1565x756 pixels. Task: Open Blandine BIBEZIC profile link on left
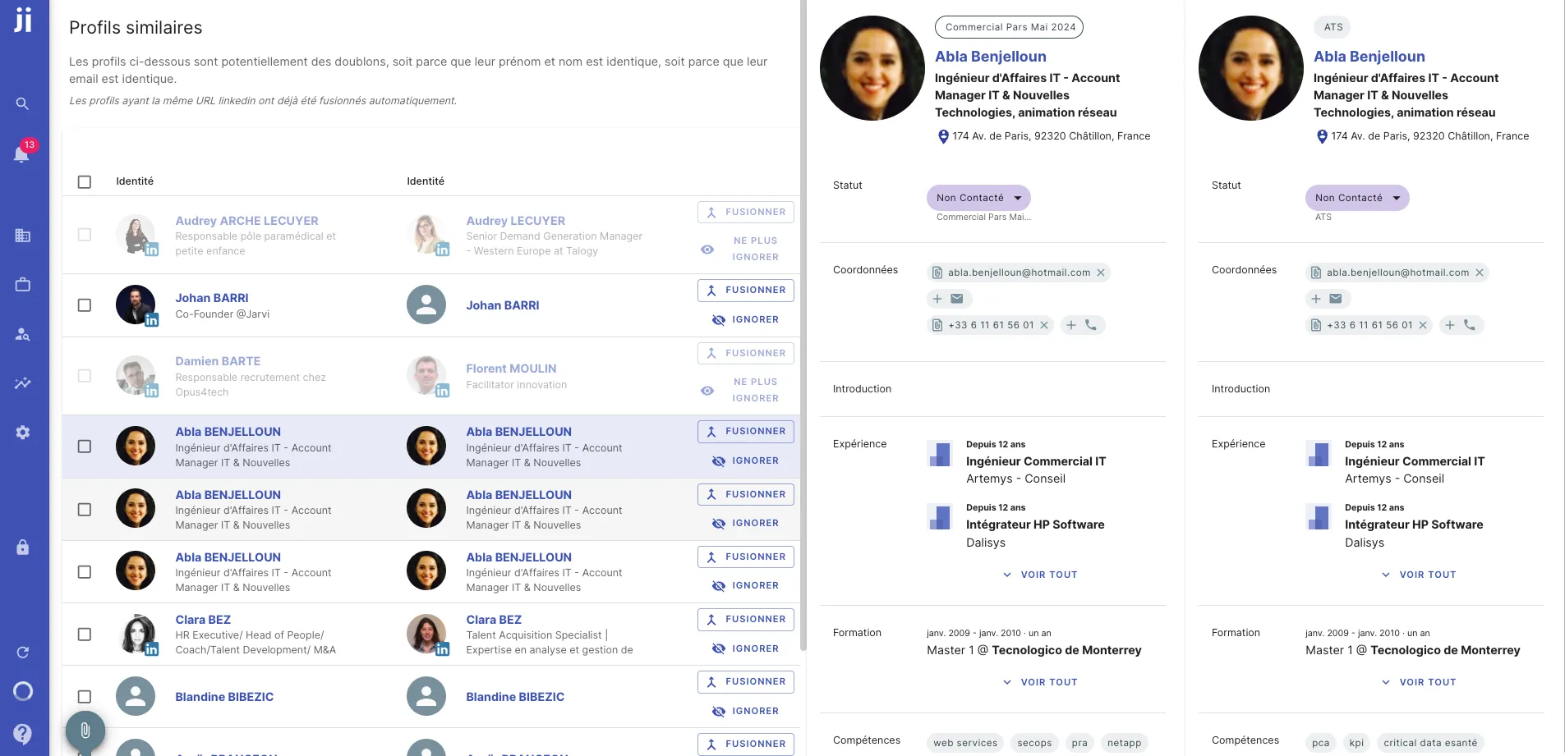tap(224, 697)
